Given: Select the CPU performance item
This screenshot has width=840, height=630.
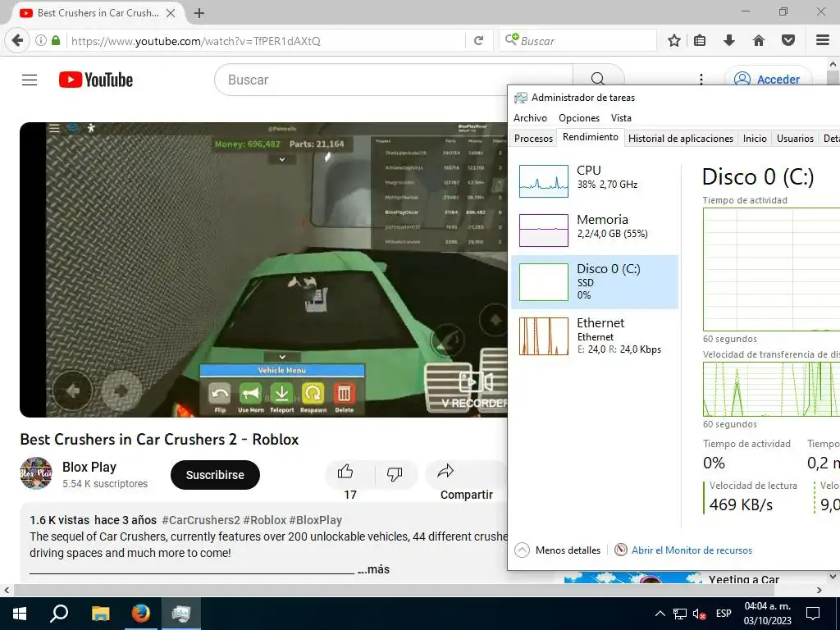Looking at the screenshot, I should tap(595, 180).
